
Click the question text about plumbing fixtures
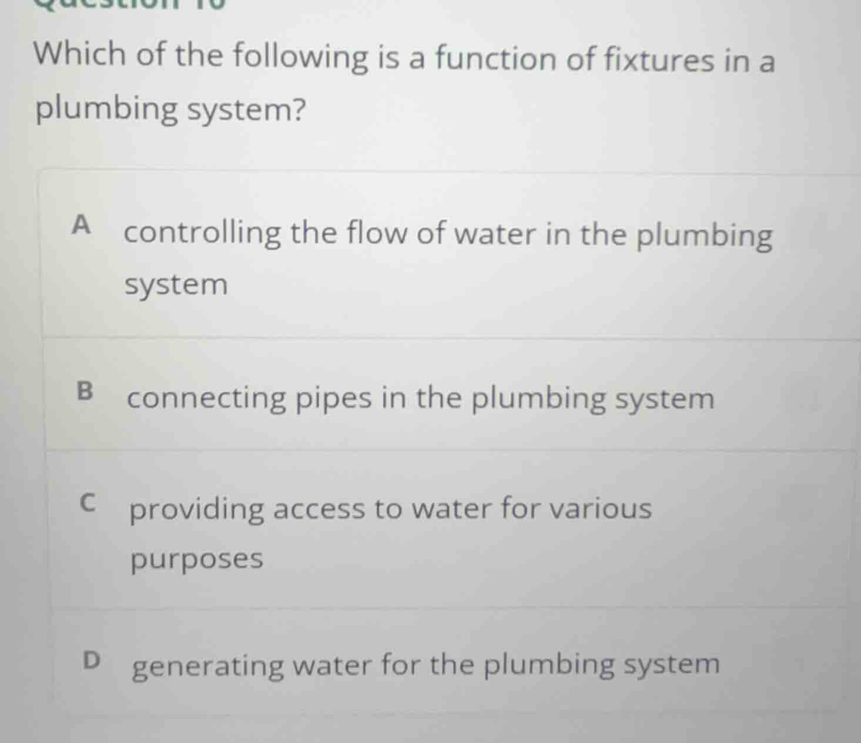pos(404,82)
